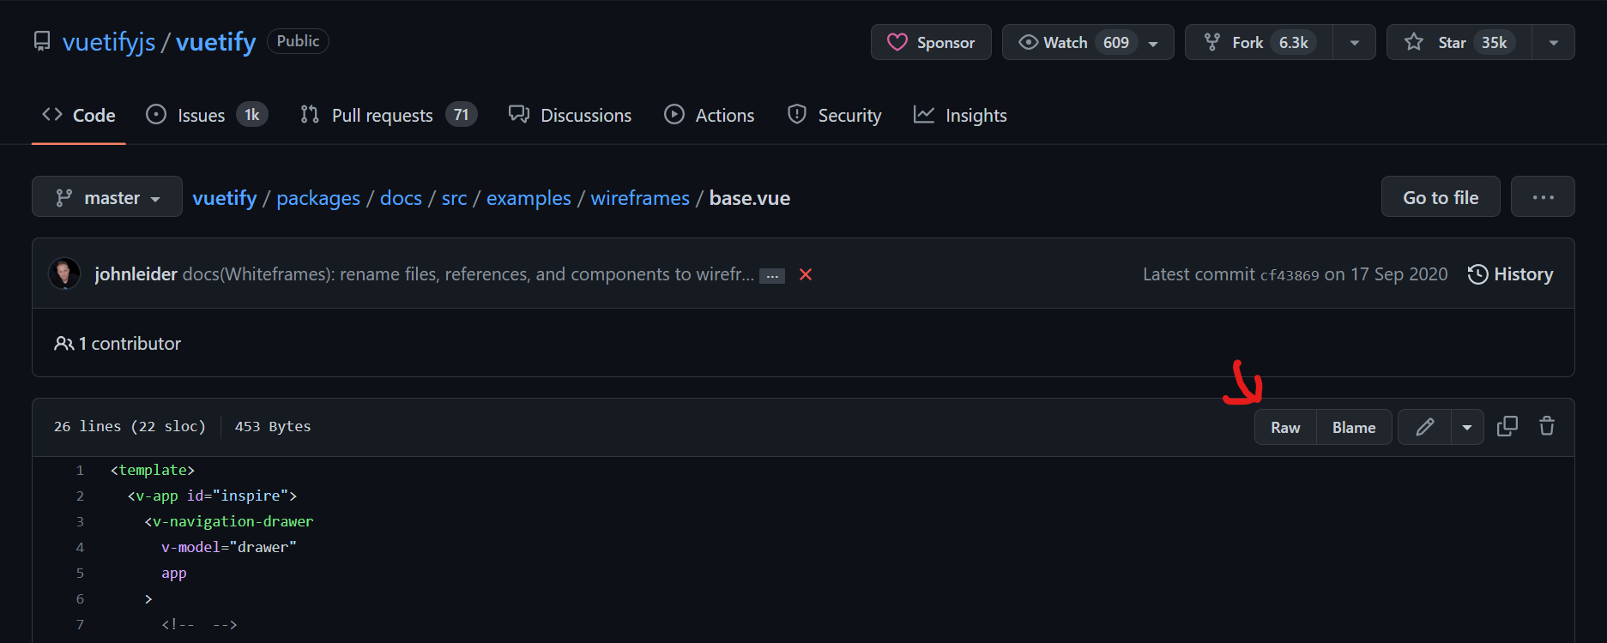Expand the Fork dropdown arrow
The width and height of the screenshot is (1607, 643).
point(1354,43)
